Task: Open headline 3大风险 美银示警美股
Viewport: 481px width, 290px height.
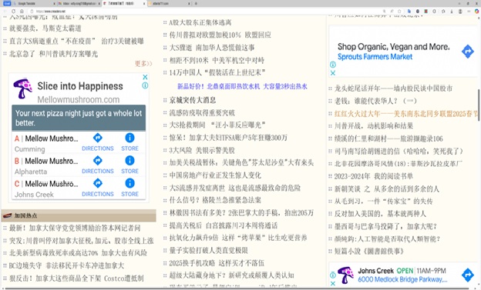Action: [202, 150]
